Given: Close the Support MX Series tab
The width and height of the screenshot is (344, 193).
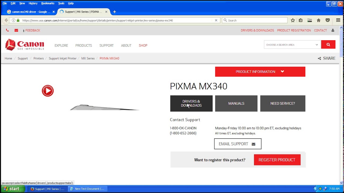Looking at the screenshot, I should [106, 12].
